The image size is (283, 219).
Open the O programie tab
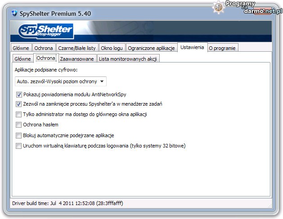coord(222,48)
